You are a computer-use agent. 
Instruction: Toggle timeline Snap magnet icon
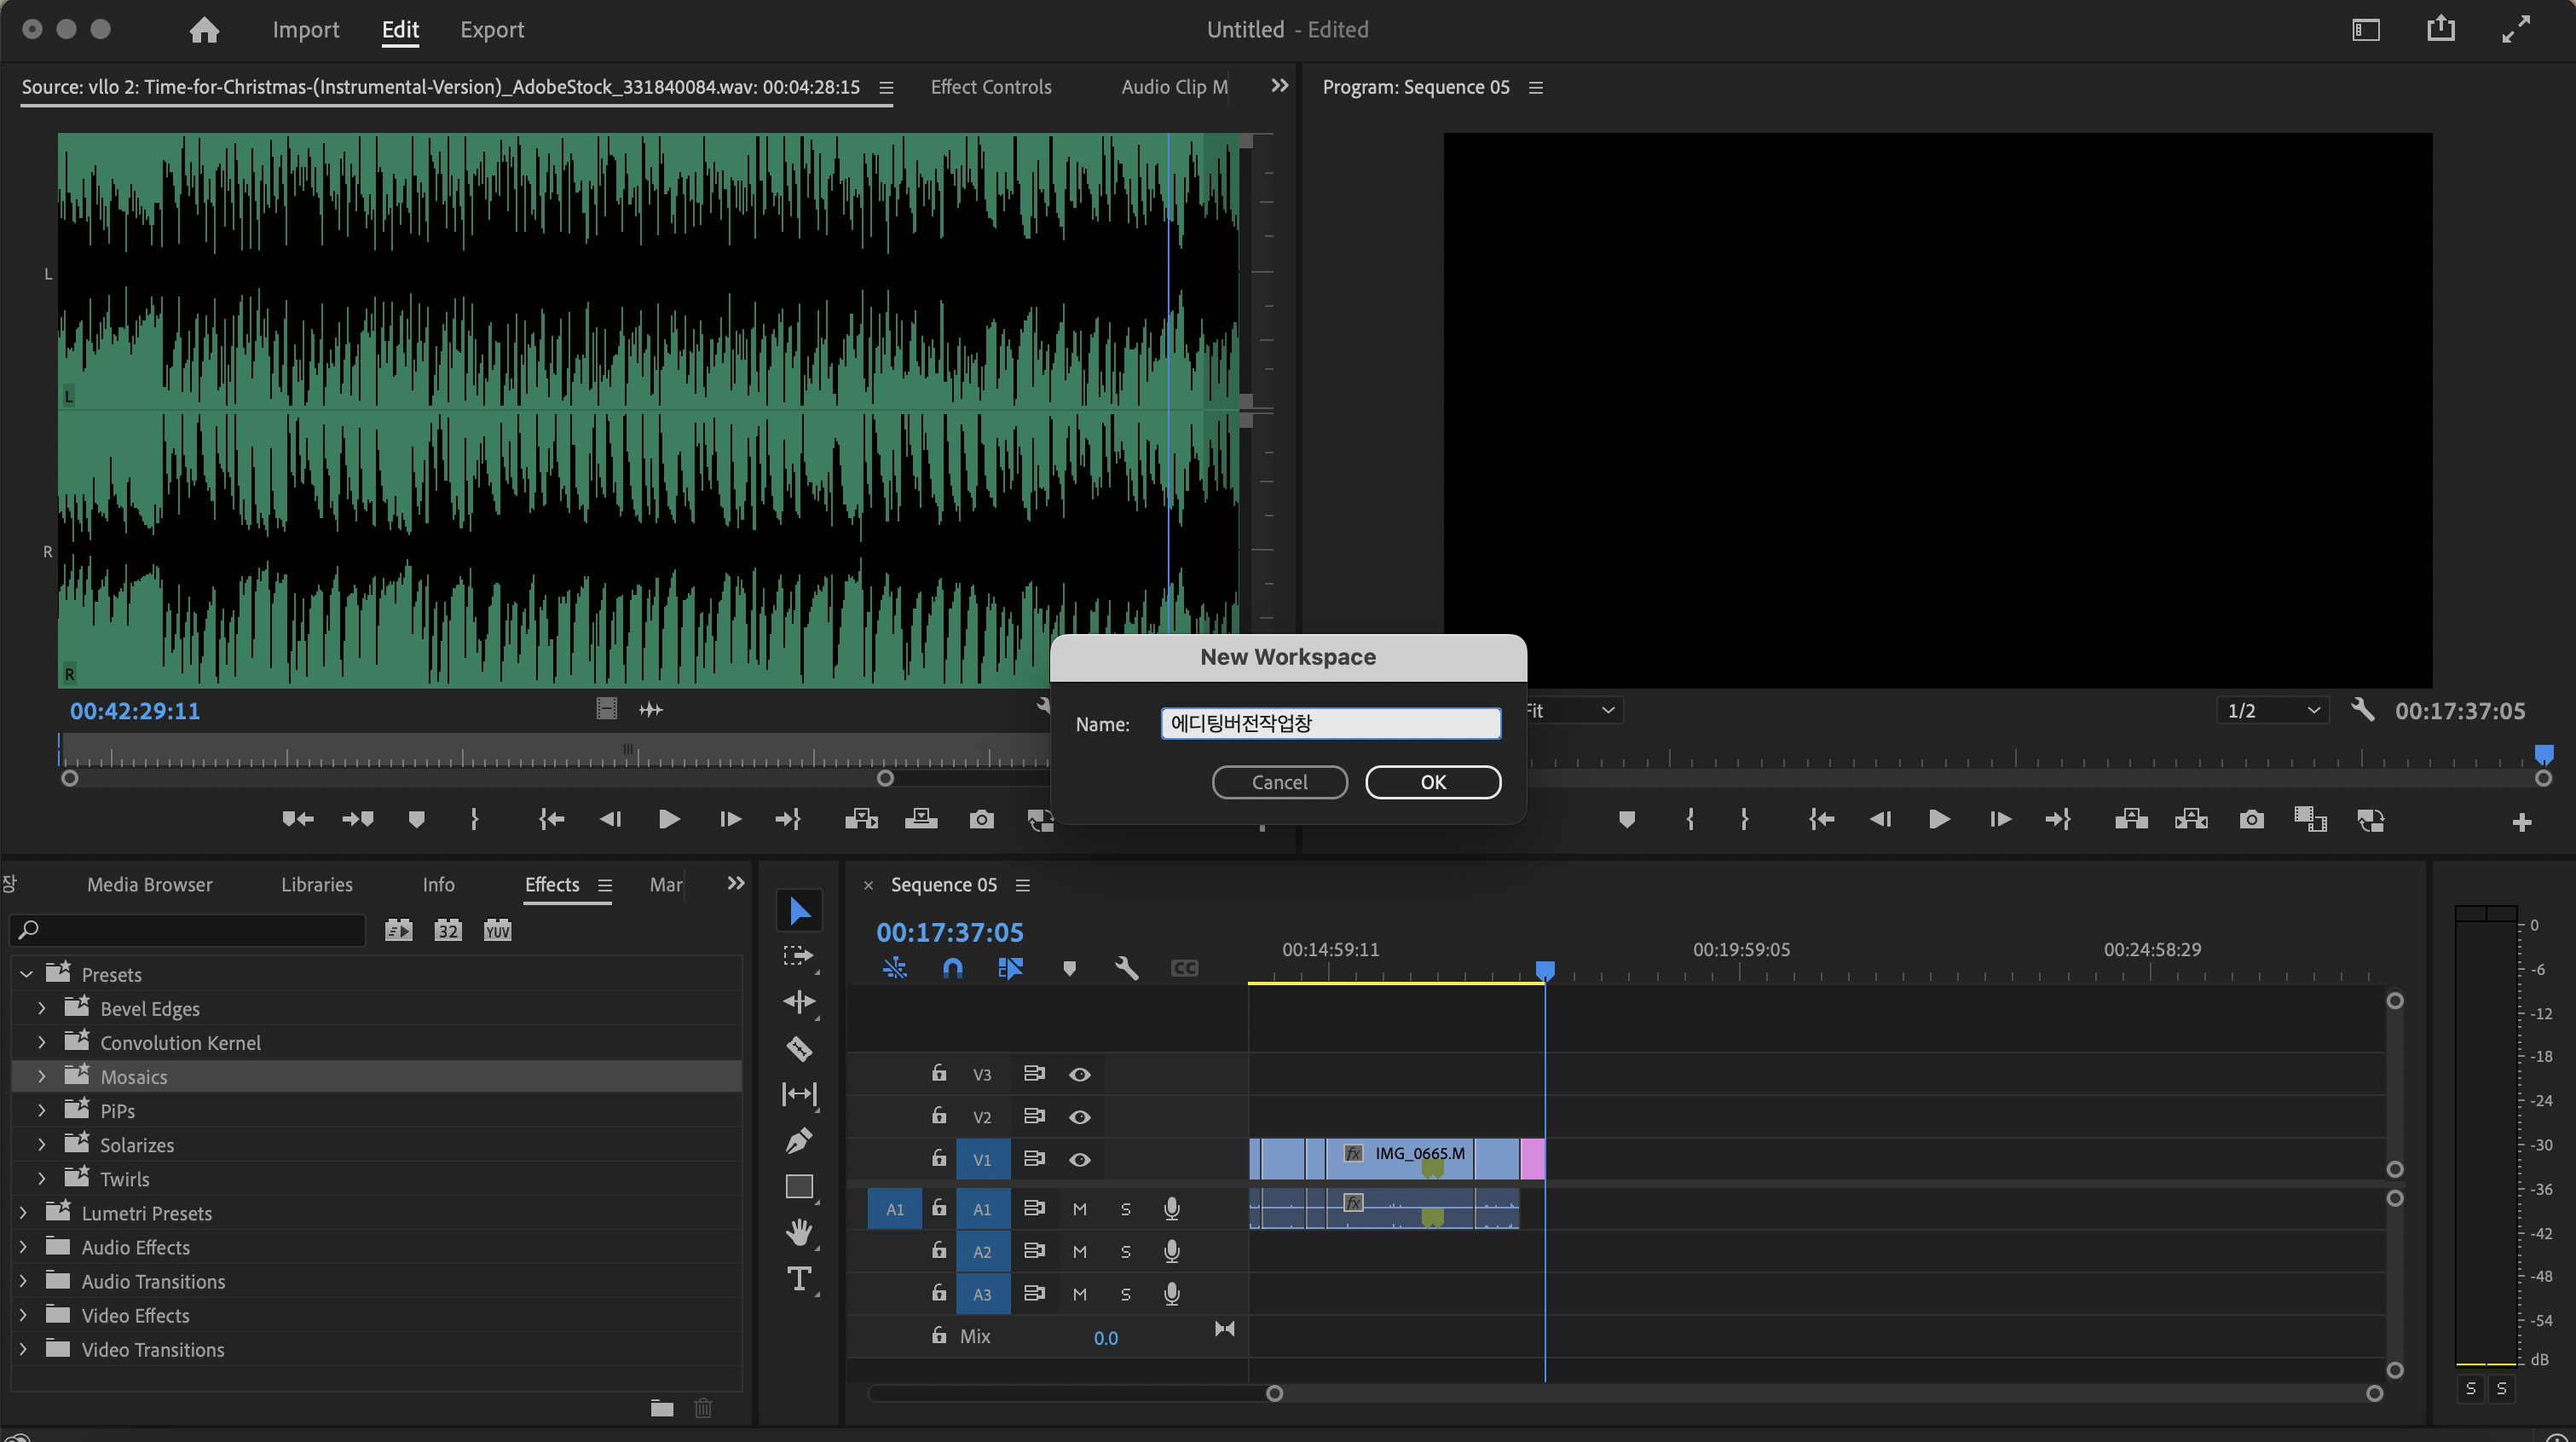952,968
